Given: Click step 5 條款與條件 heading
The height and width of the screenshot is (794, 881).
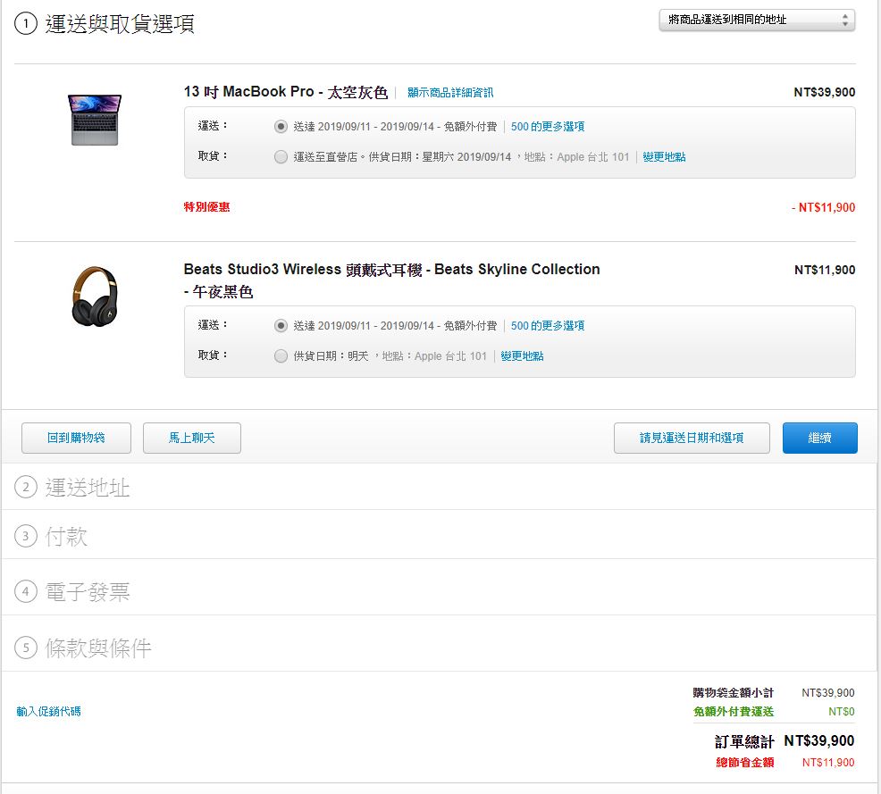Looking at the screenshot, I should [x=97, y=648].
